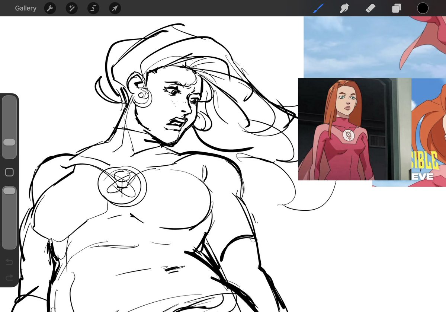Image resolution: width=446 pixels, height=312 pixels.
Task: Tap the square Modify button between sidebar sliders
Action: (x=9, y=172)
